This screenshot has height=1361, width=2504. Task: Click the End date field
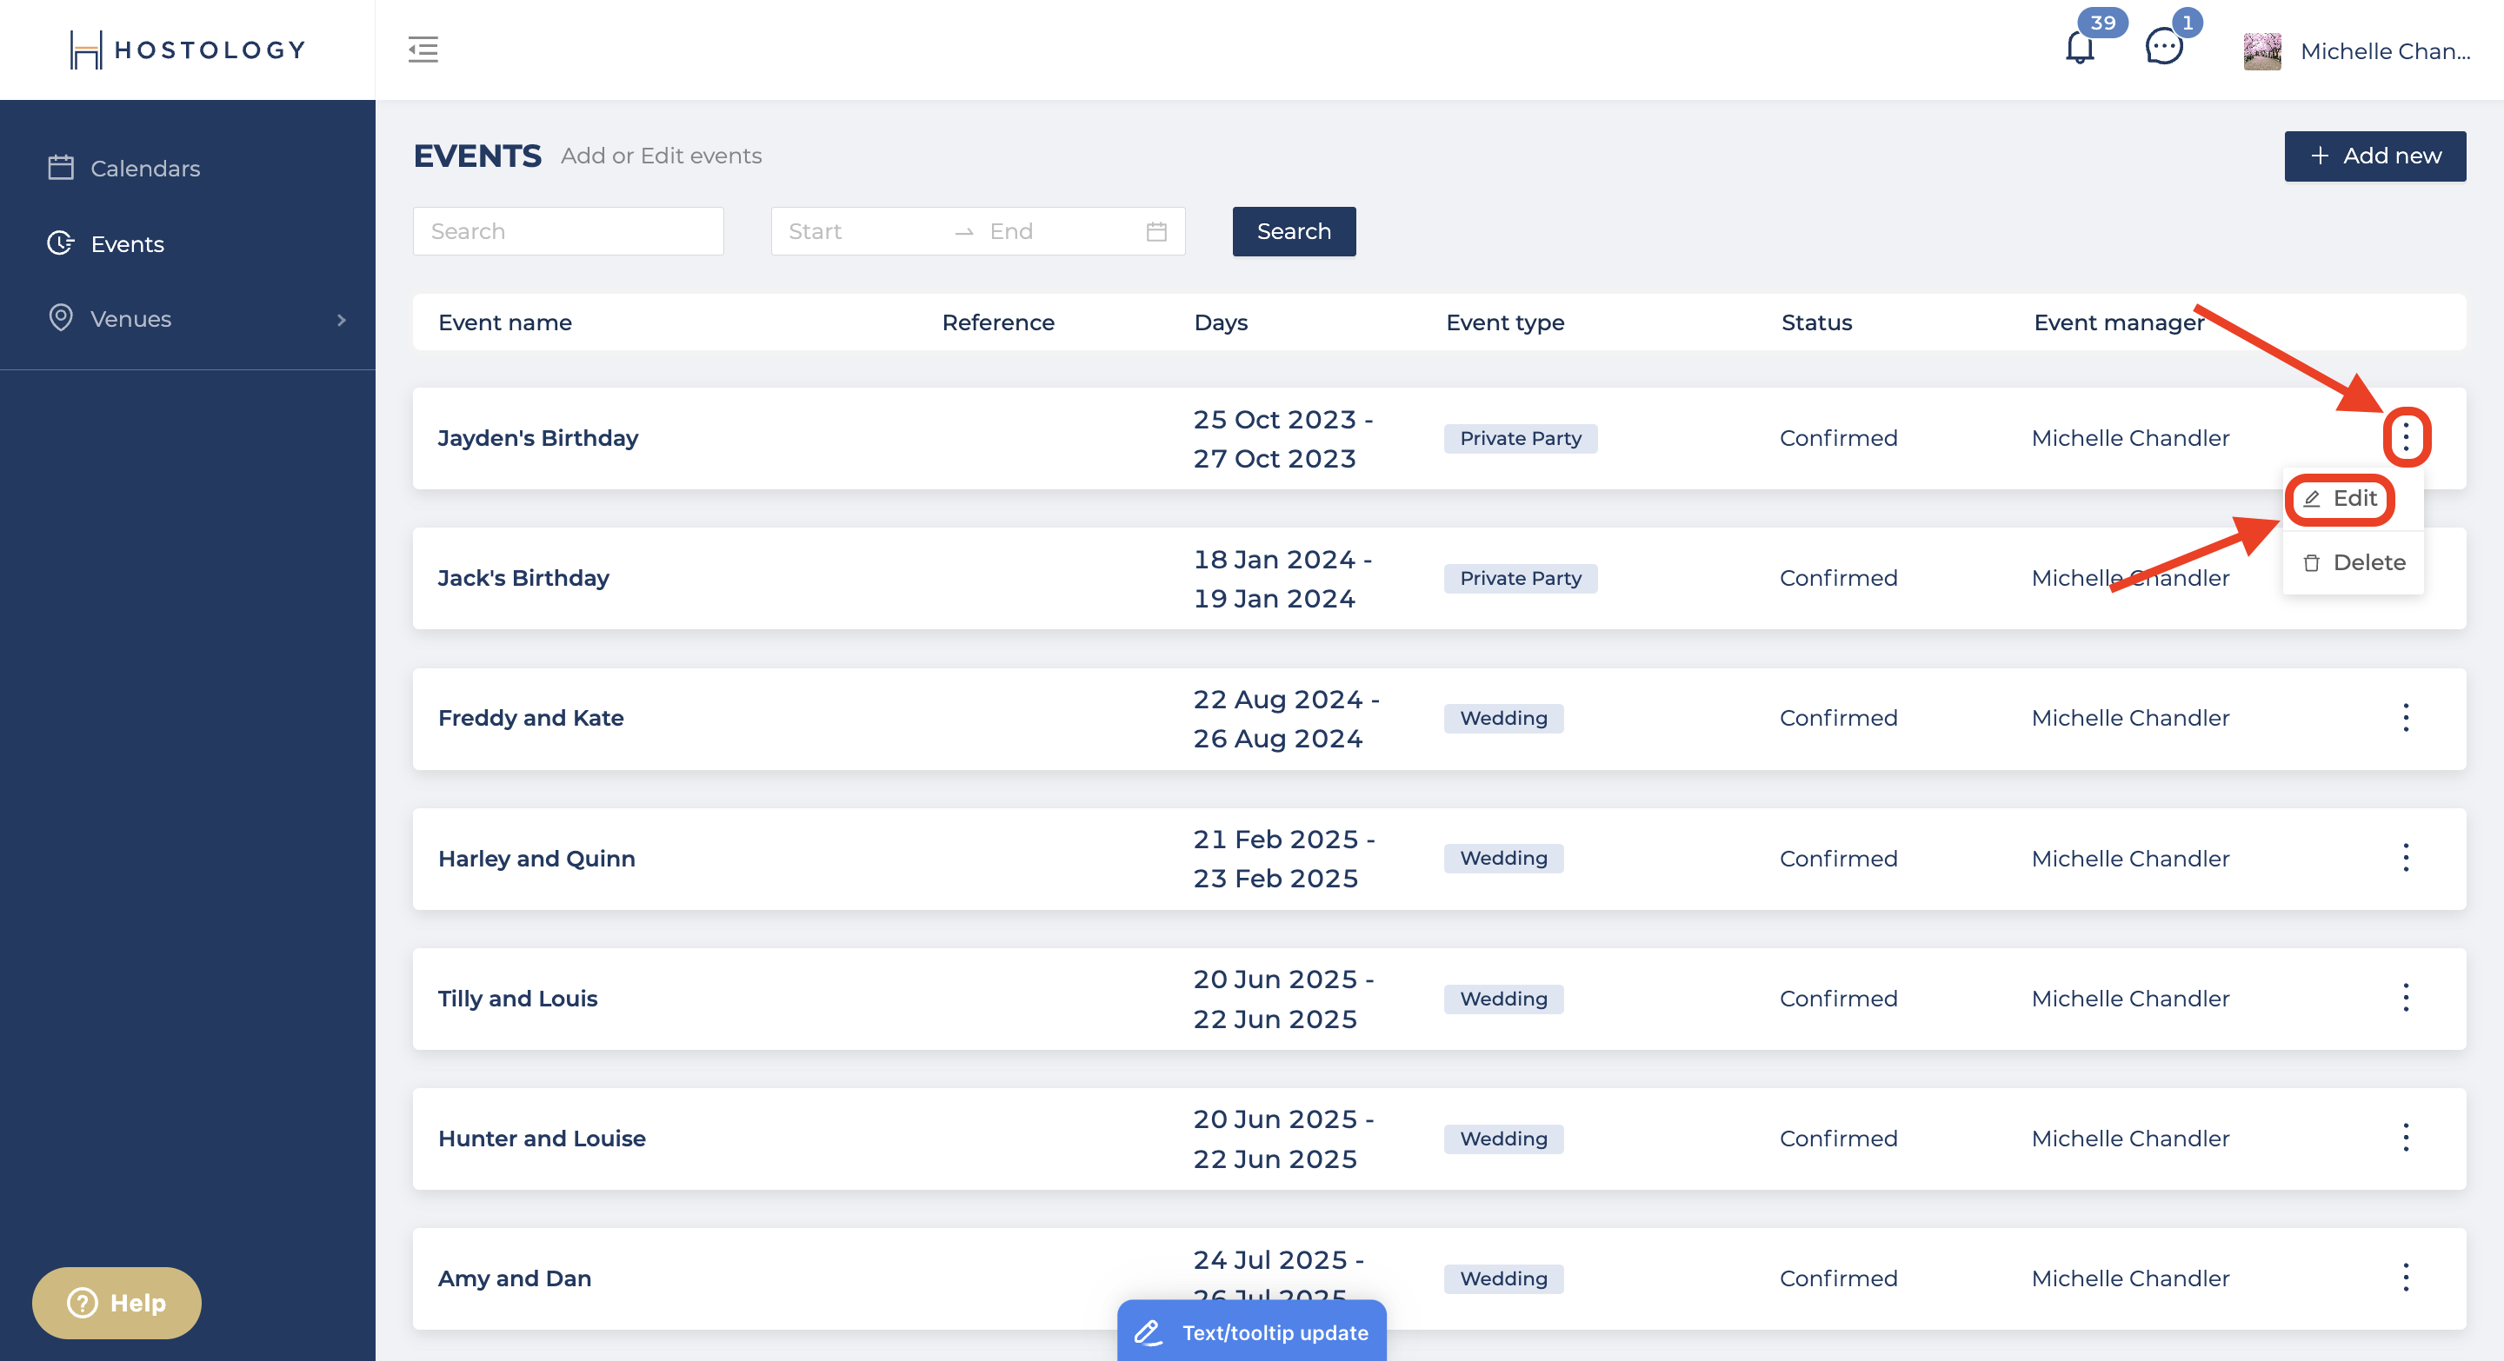pyautogui.click(x=1060, y=231)
